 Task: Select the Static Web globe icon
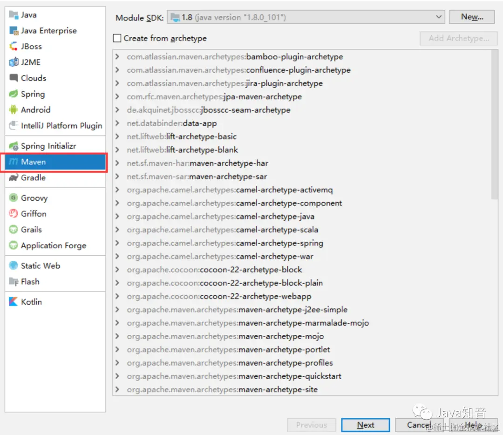tap(14, 265)
